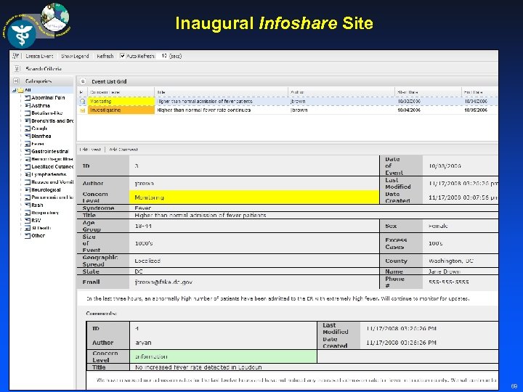523x392 pixels.
Task: Select the Respiratory category icon
Action: (x=28, y=213)
